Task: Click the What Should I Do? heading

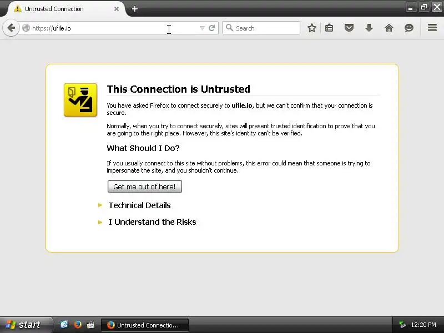Action: point(143,148)
